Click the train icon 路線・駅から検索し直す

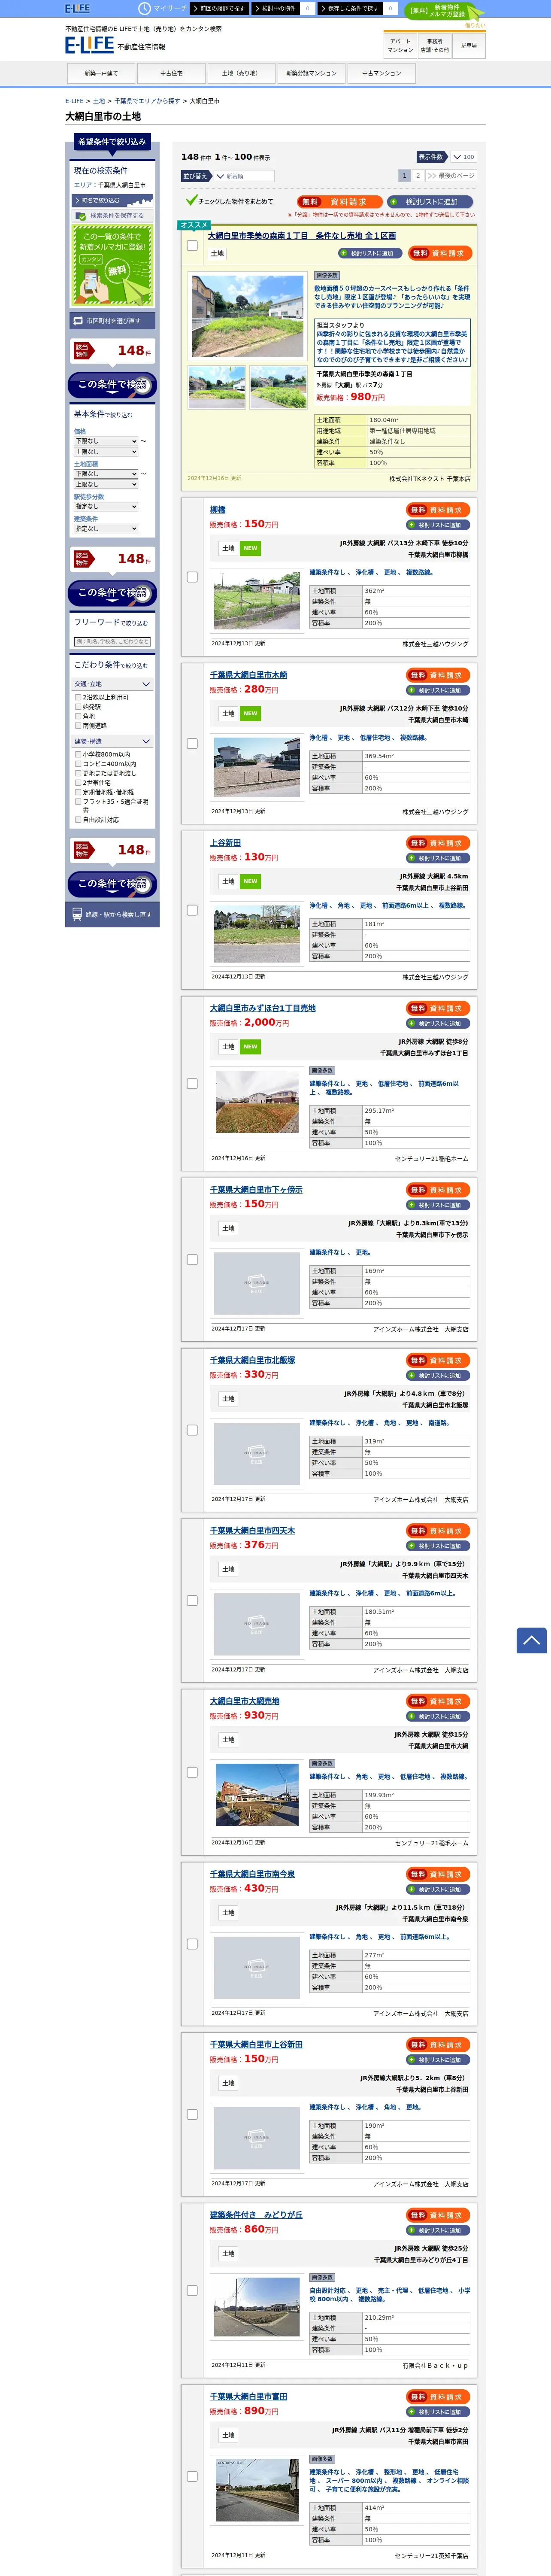pyautogui.click(x=112, y=914)
